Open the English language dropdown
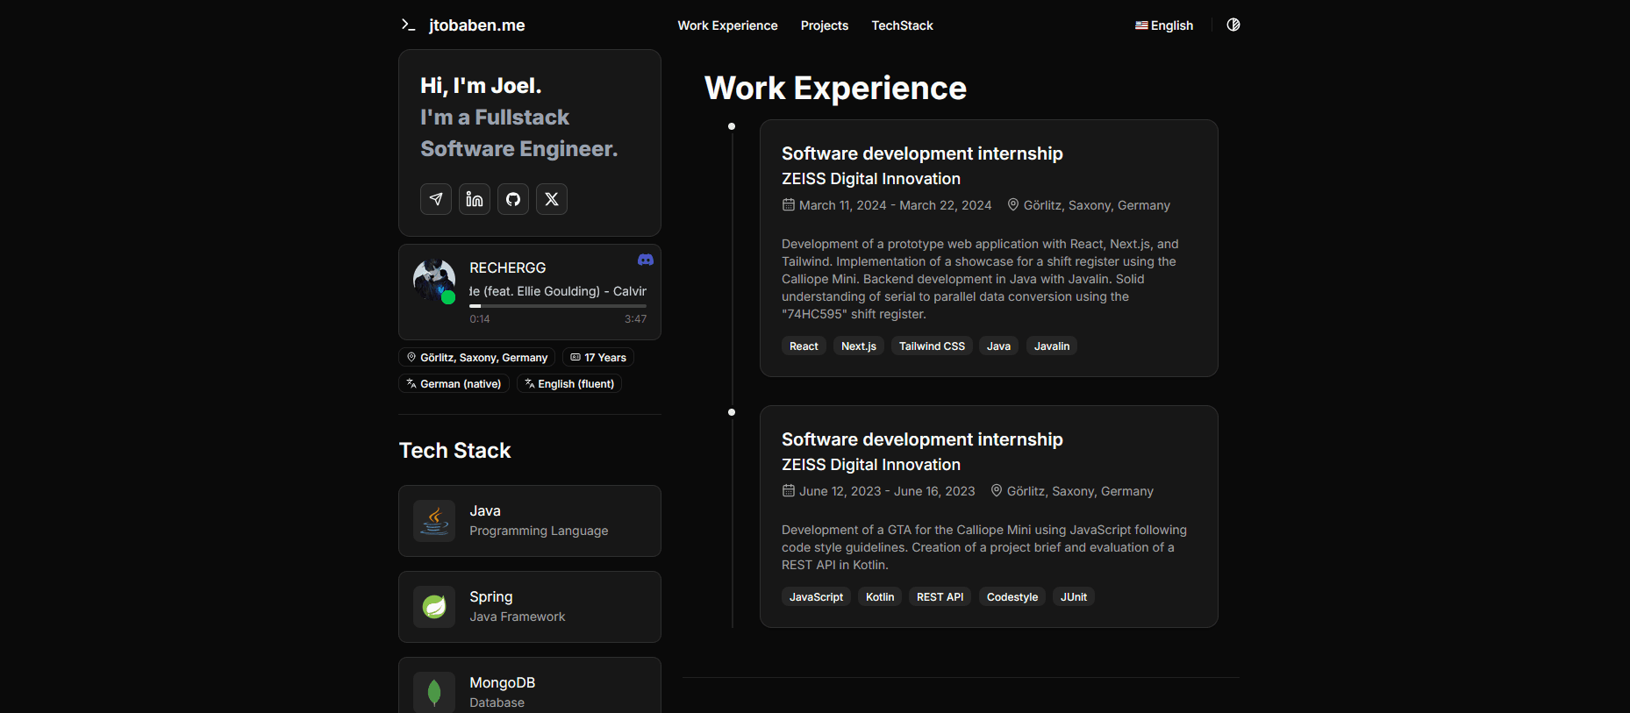Image resolution: width=1630 pixels, height=713 pixels. (x=1164, y=25)
